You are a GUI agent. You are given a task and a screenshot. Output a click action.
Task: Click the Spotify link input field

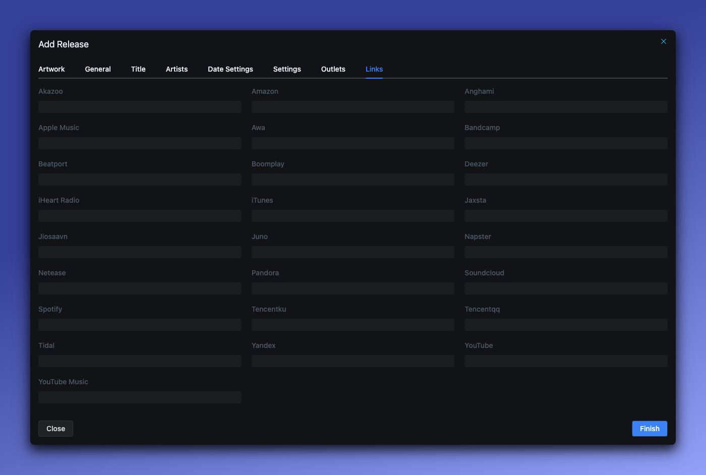140,324
